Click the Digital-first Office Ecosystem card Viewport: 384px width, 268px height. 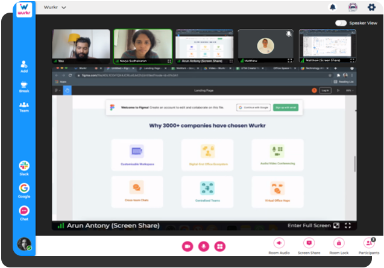207,155
